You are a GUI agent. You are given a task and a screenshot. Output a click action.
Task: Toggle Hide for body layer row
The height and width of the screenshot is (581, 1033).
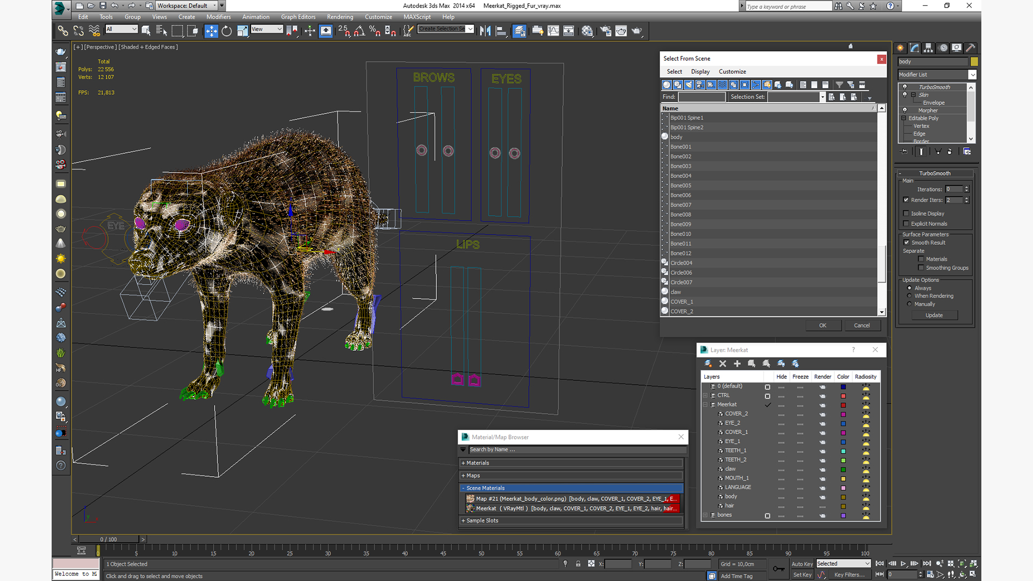pos(781,497)
